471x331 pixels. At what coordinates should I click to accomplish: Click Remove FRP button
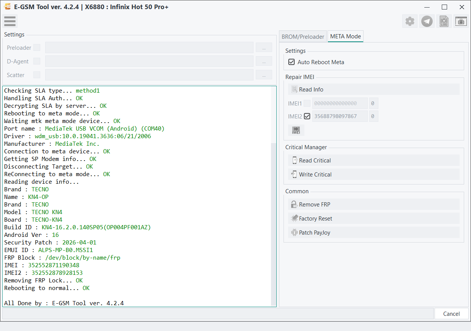(x=374, y=205)
